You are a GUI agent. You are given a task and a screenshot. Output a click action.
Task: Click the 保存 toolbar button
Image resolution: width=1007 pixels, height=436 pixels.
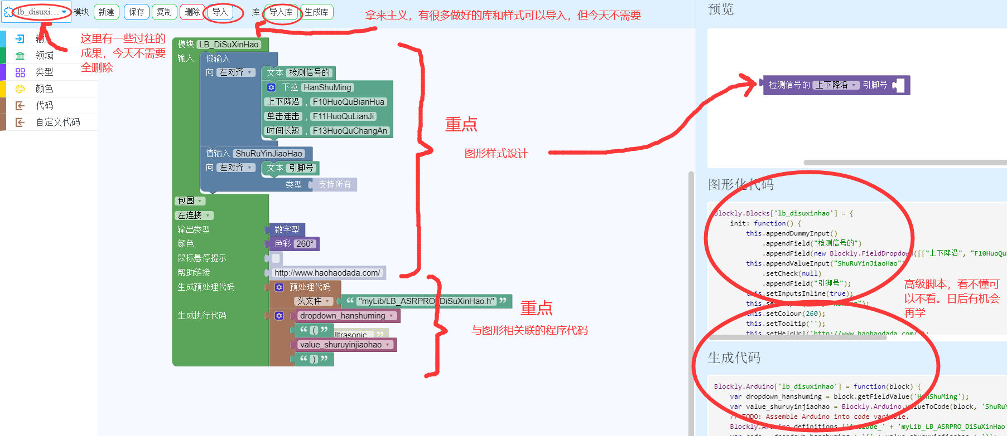137,12
